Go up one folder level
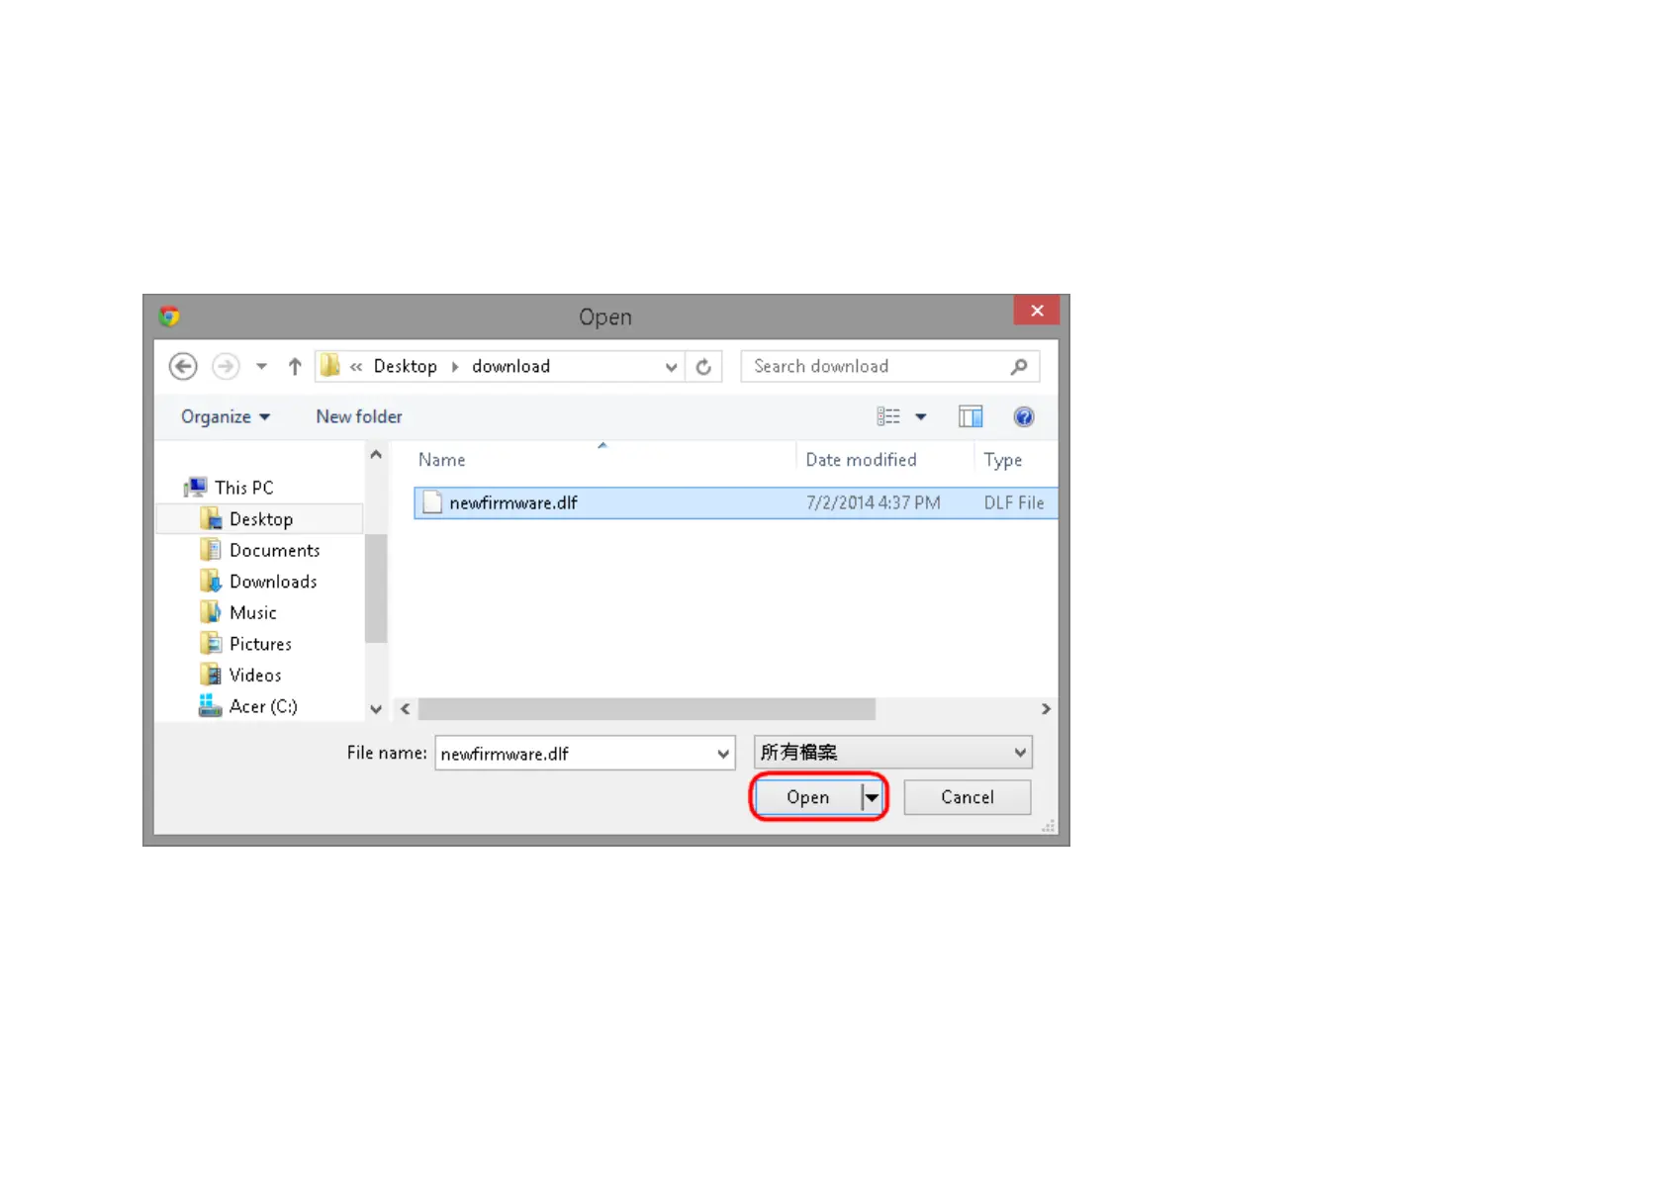 [x=295, y=367]
